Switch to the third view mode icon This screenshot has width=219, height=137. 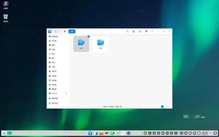click(x=146, y=31)
